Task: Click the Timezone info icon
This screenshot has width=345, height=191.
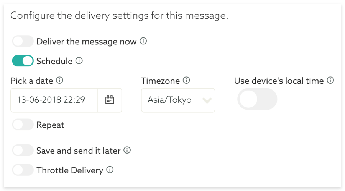Action: [186, 81]
